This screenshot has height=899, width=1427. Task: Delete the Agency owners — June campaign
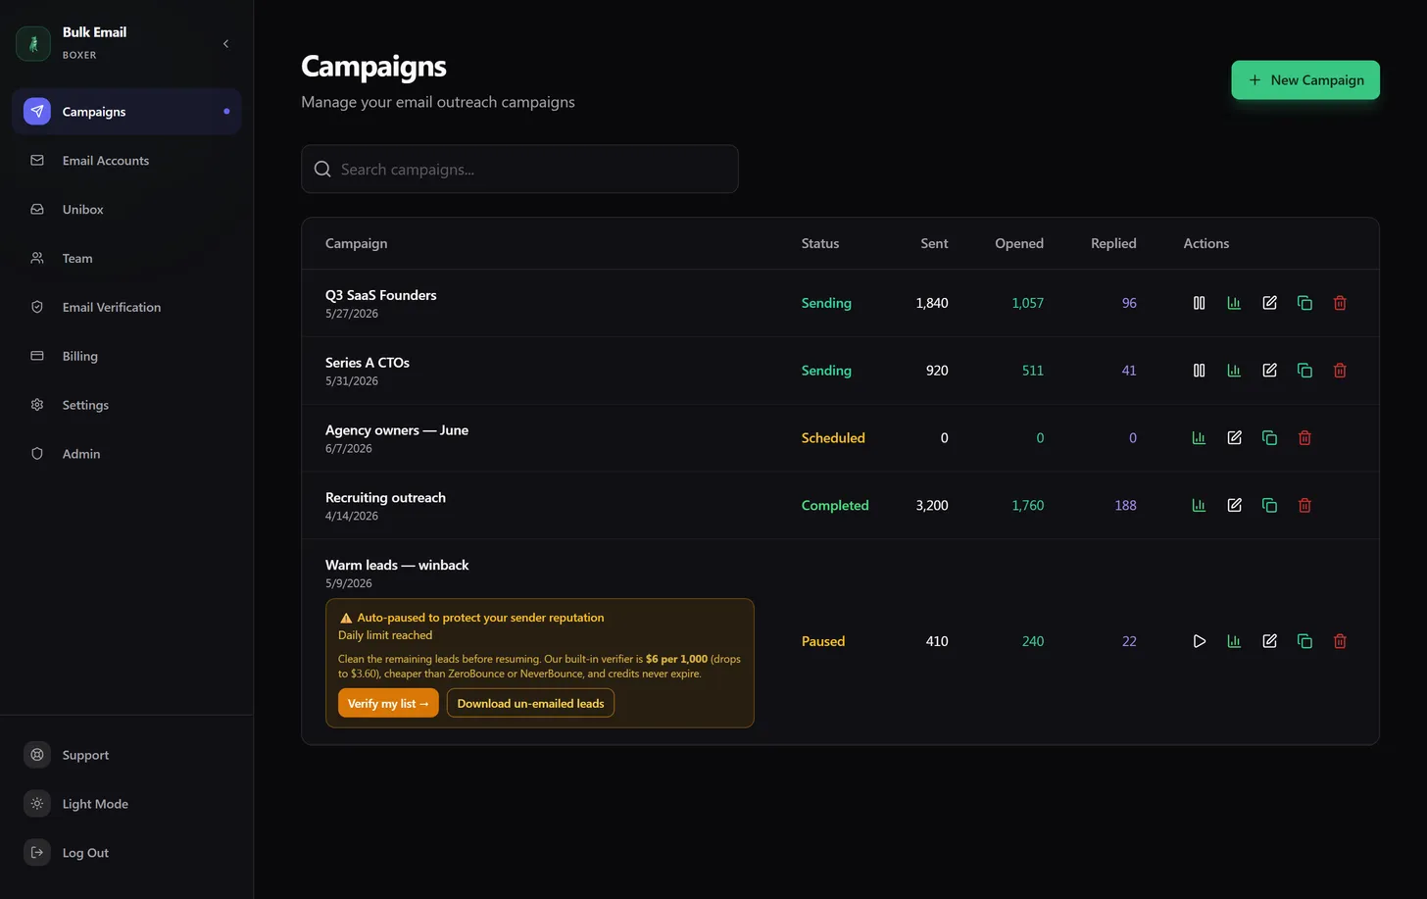[1304, 438]
